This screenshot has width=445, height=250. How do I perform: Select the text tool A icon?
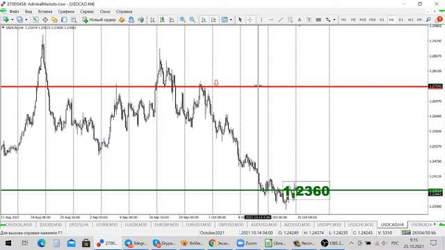tap(299, 19)
